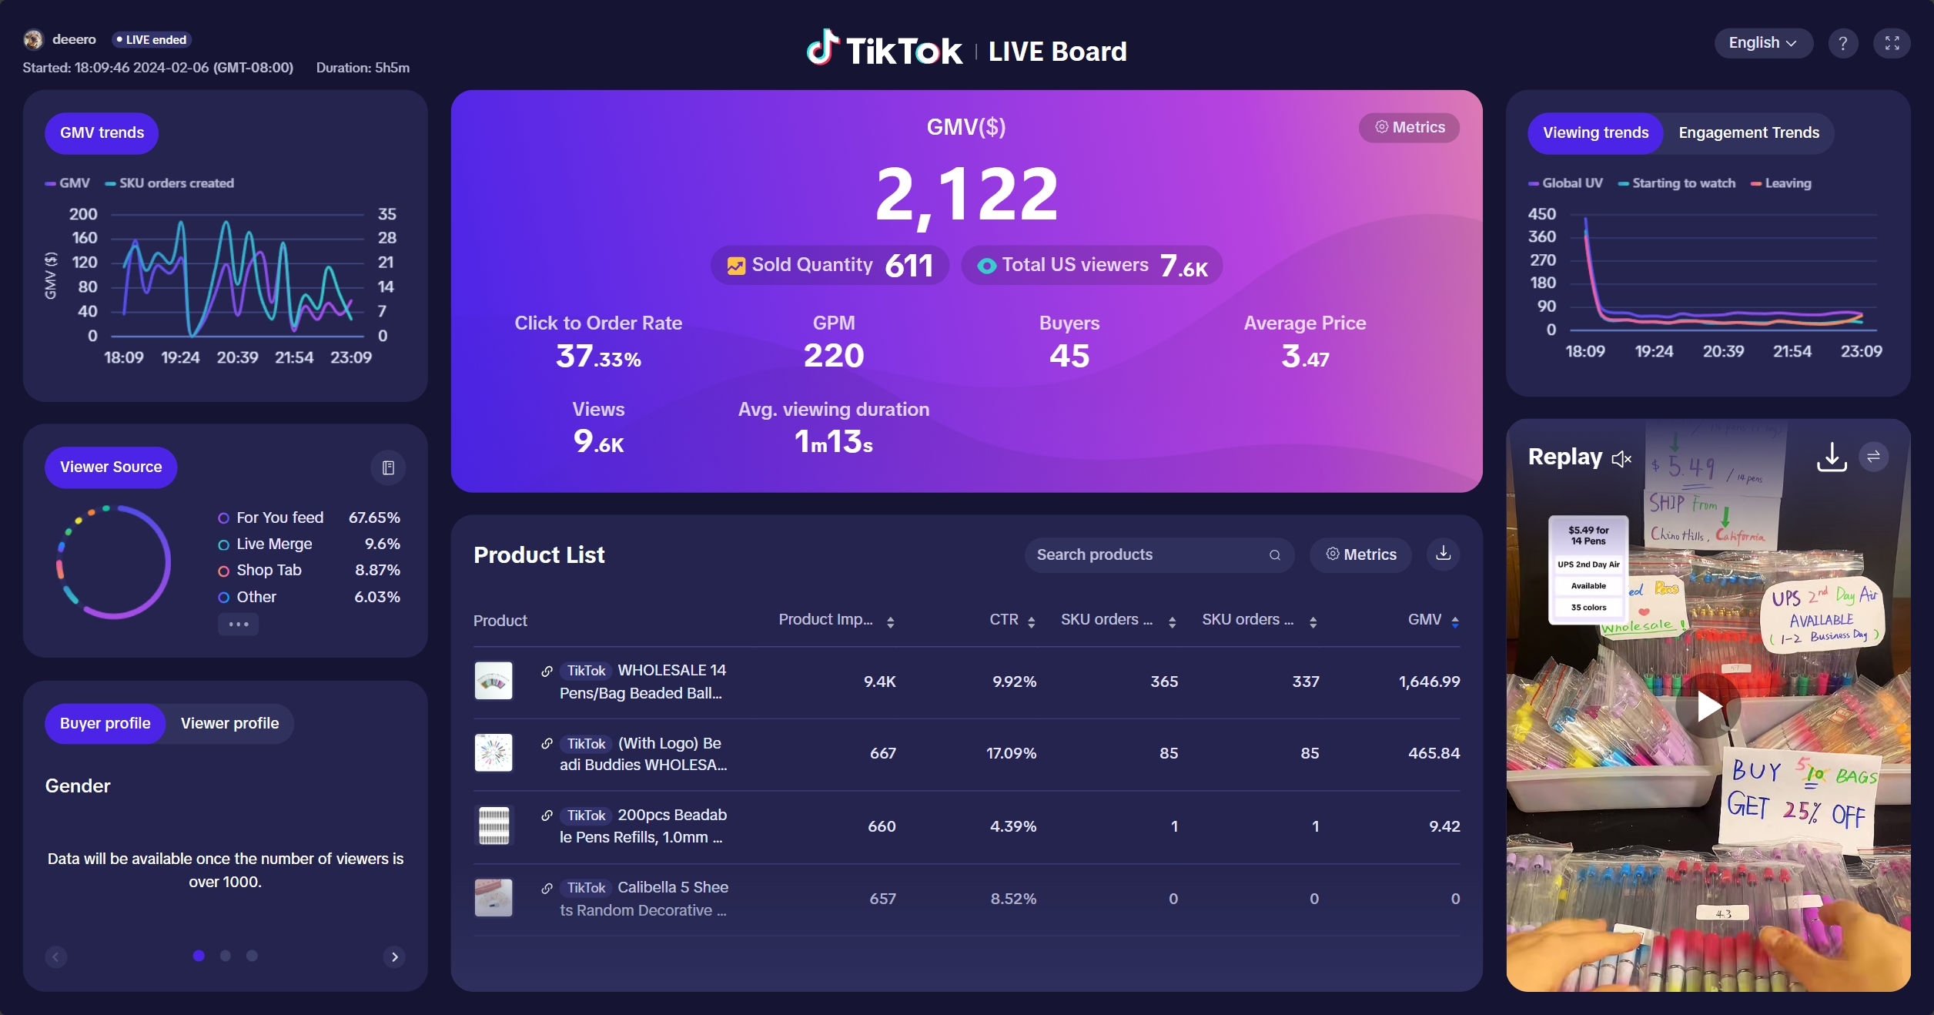
Task: Focus the Search products field
Action: [1159, 555]
